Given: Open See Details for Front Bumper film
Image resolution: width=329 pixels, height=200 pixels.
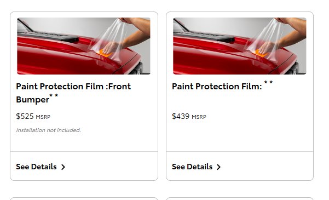Looking at the screenshot, I should pyautogui.click(x=41, y=167).
